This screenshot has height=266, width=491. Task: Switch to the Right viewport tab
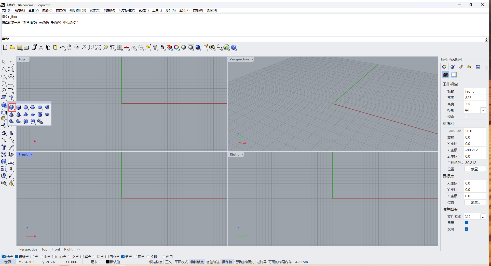[68, 249]
